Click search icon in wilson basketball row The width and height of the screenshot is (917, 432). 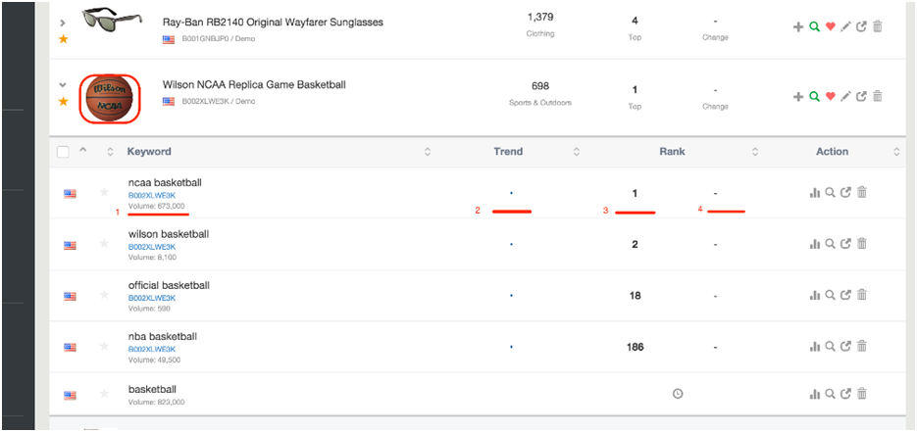[x=830, y=244]
